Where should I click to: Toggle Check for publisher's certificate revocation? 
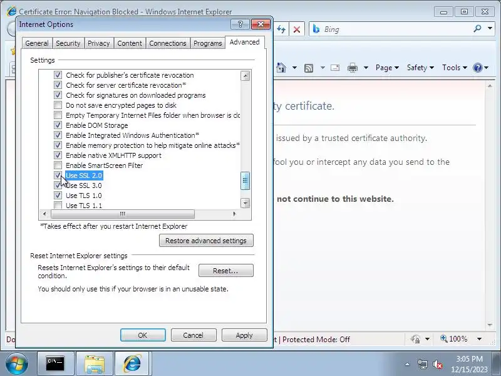click(x=58, y=75)
